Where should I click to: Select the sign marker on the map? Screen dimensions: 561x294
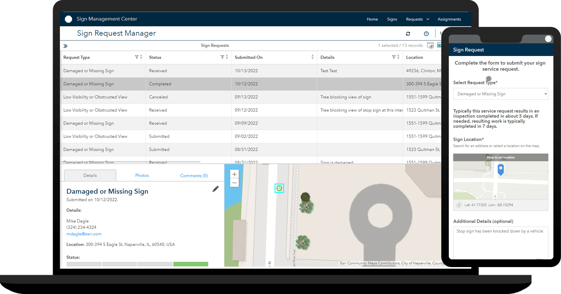[279, 188]
